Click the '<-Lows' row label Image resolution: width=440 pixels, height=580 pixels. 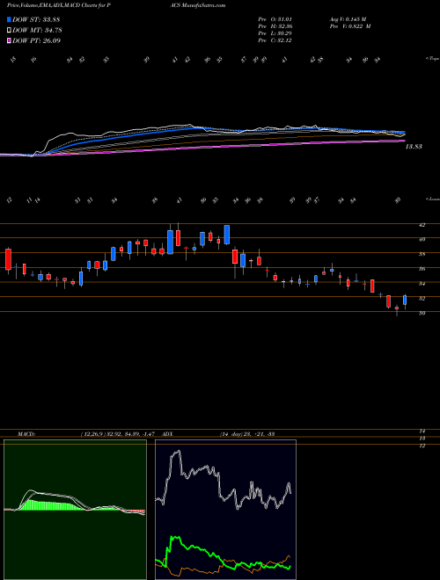[x=432, y=199]
